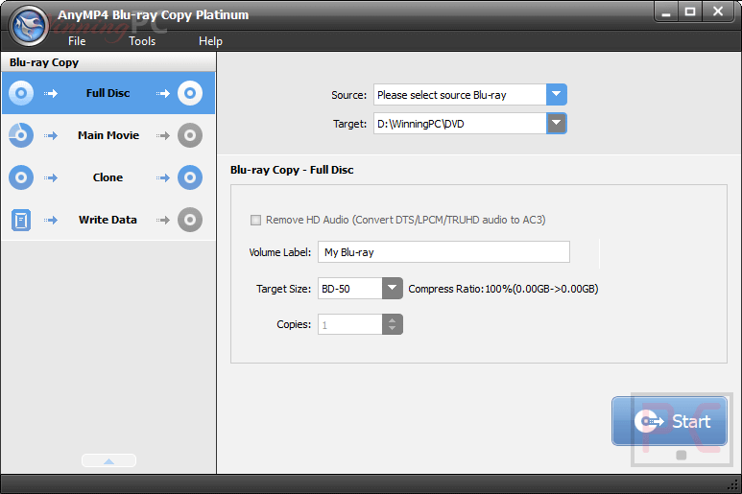
Task: Click the Full Disc target disc icon
Action: tap(190, 93)
